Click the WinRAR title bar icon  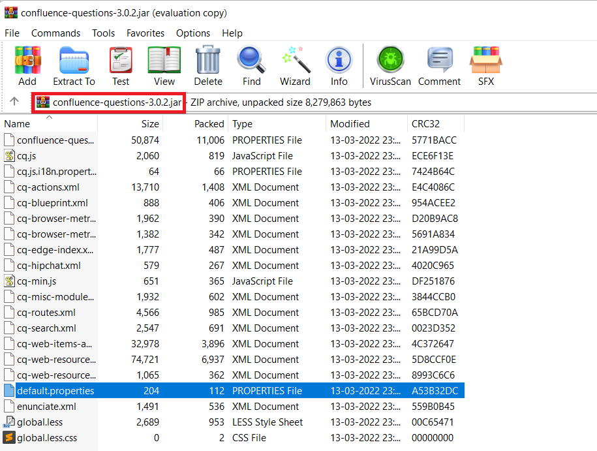[x=10, y=12]
